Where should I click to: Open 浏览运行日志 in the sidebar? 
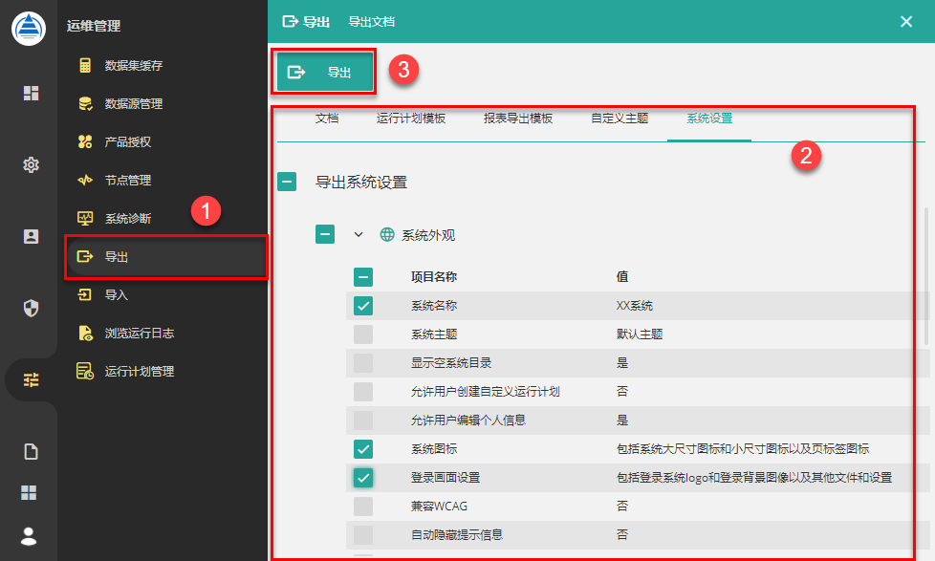pos(139,334)
